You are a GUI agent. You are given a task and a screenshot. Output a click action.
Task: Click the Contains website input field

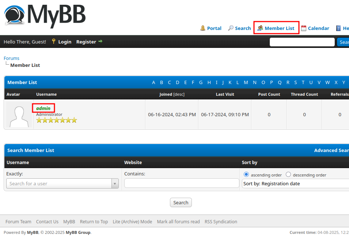(182, 183)
